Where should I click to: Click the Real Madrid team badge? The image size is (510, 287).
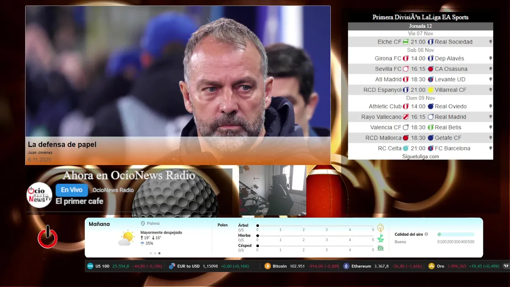[x=431, y=117]
